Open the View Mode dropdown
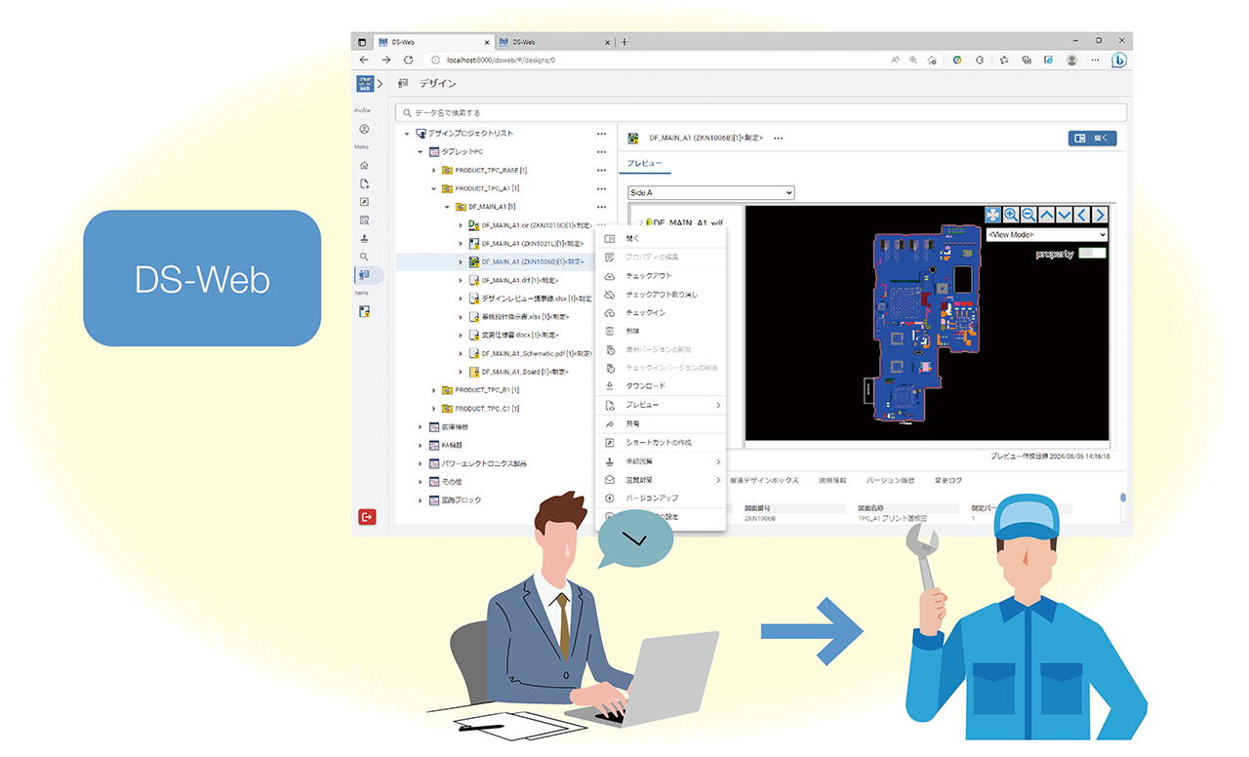 [x=1046, y=234]
